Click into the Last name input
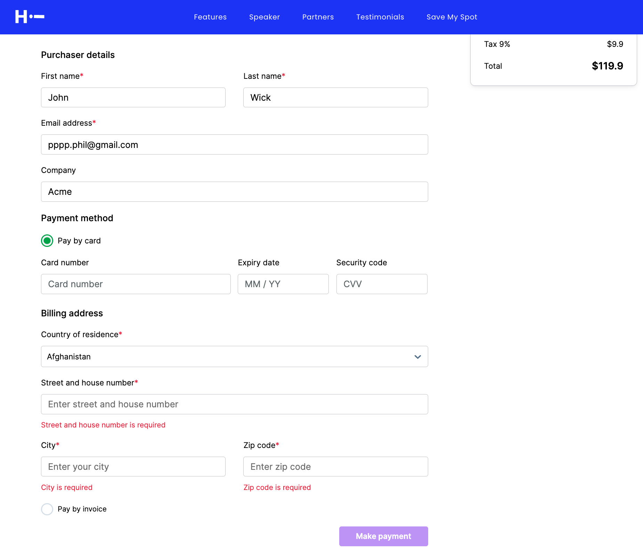 [x=335, y=98]
